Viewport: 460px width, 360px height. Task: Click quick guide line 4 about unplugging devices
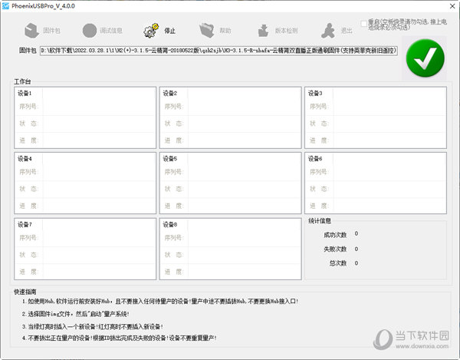coord(120,338)
